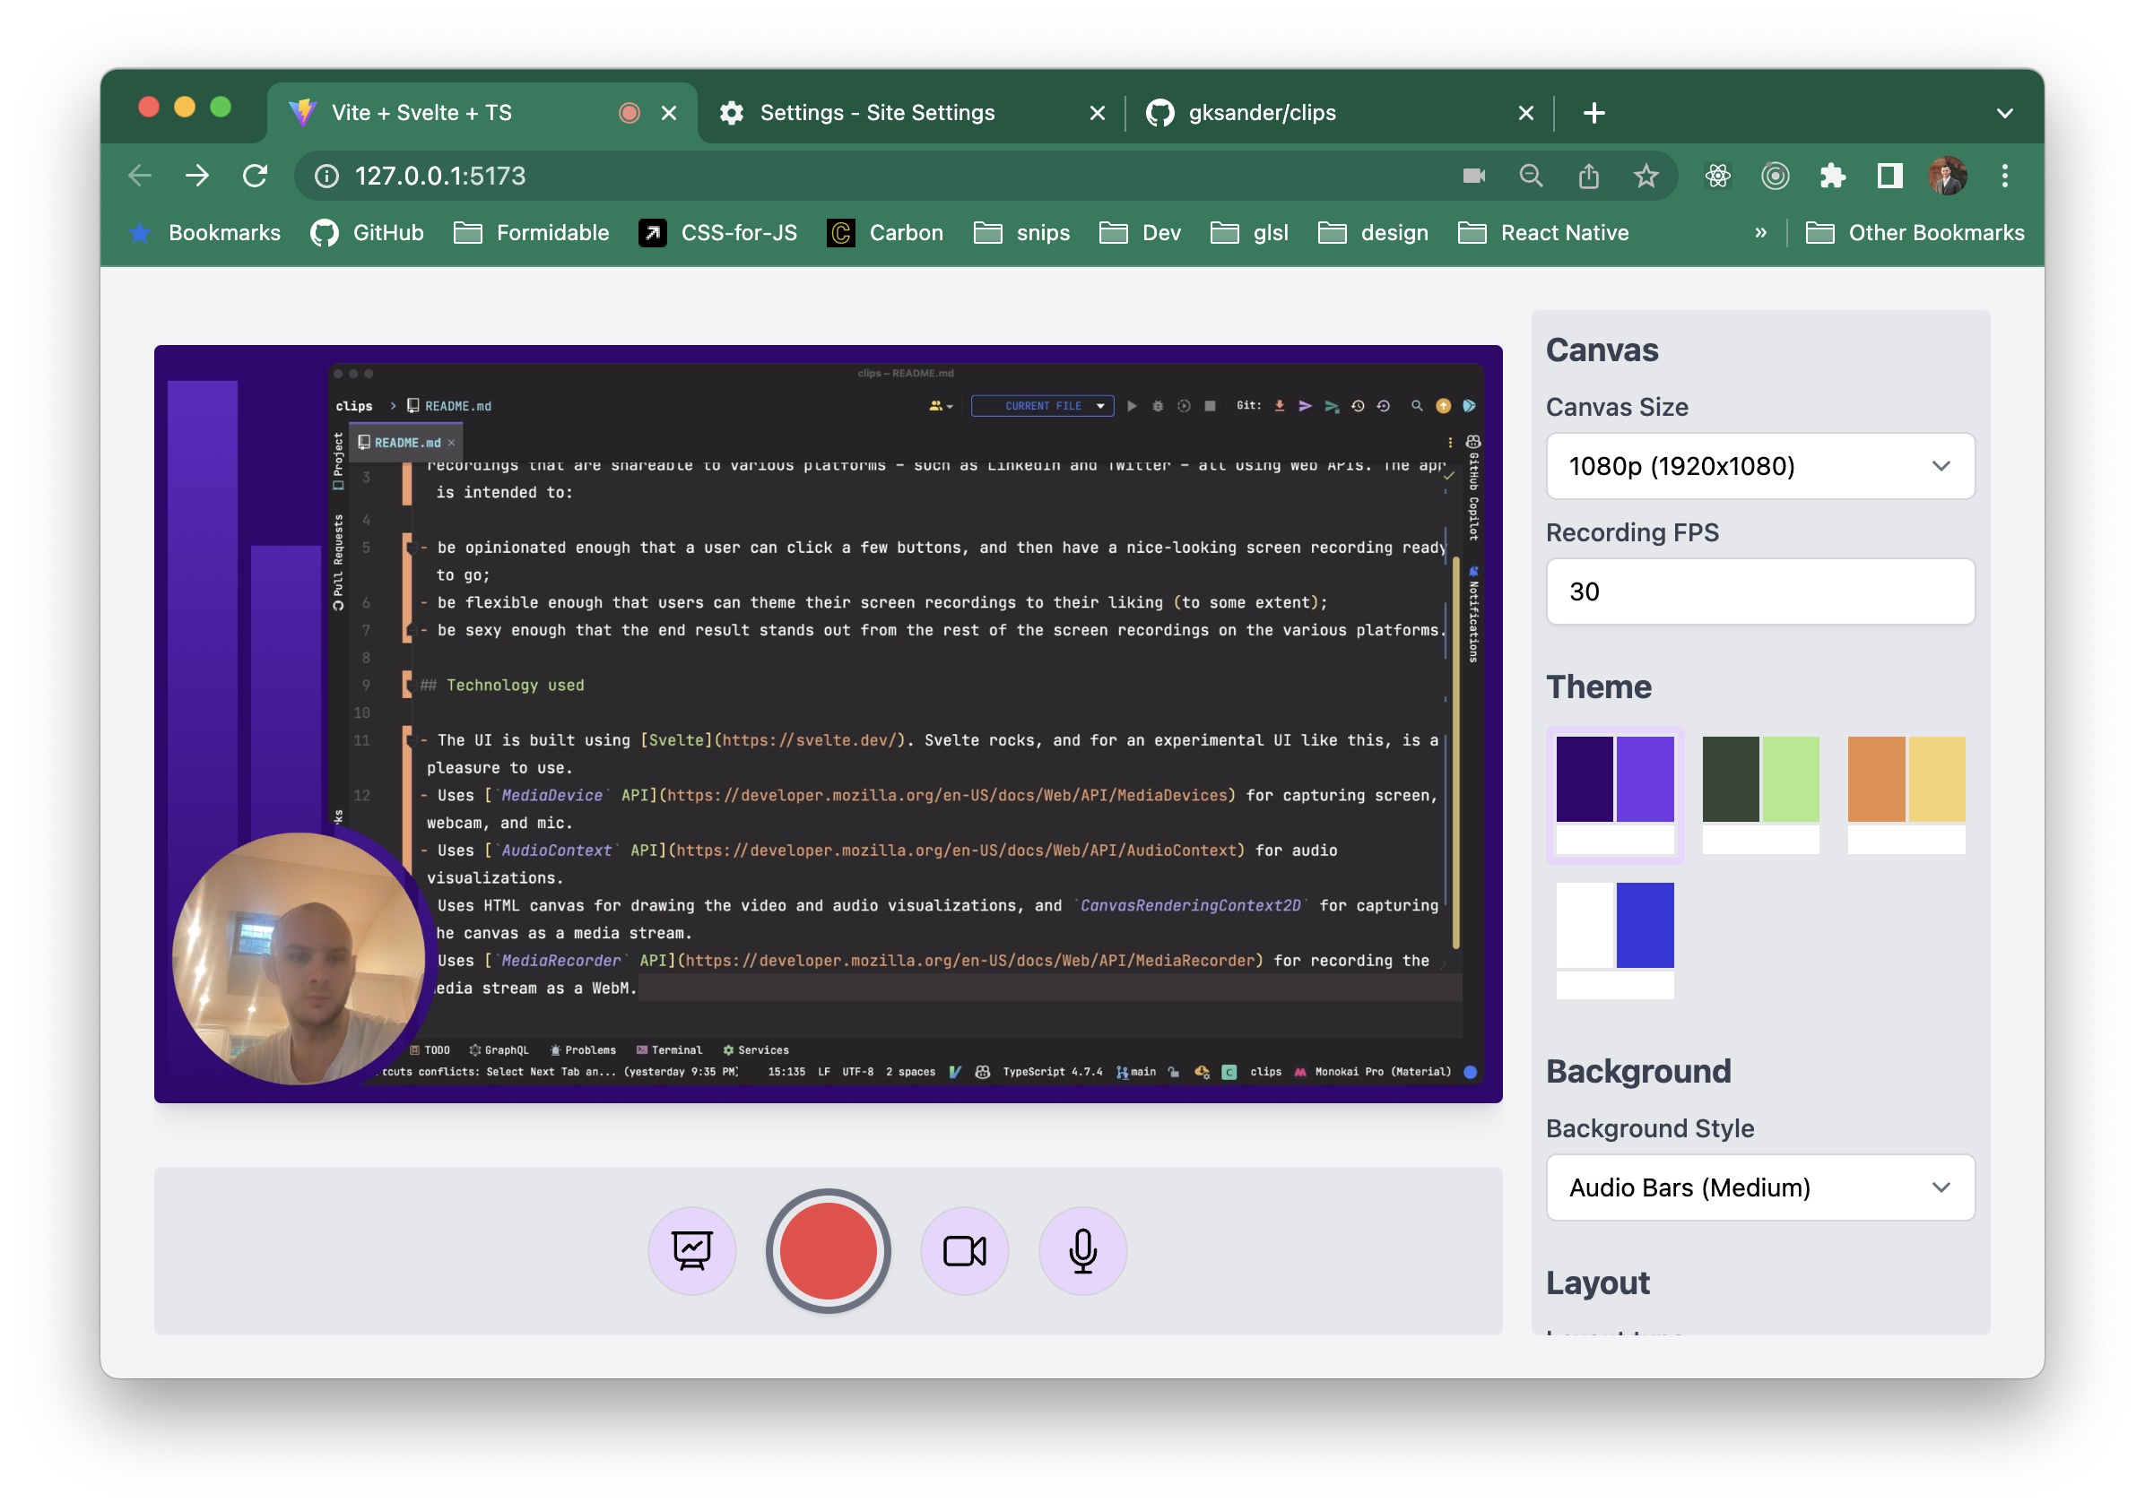Open the GitHub bookmark
The image size is (2145, 1511).
pyautogui.click(x=367, y=232)
